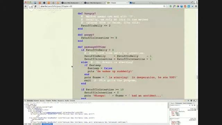The image size is (222, 125).
Task: Click the address bar URL field
Action: (101, 6)
